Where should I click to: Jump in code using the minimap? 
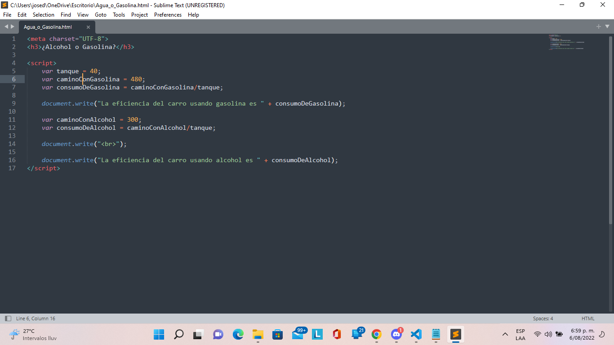pyautogui.click(x=566, y=42)
